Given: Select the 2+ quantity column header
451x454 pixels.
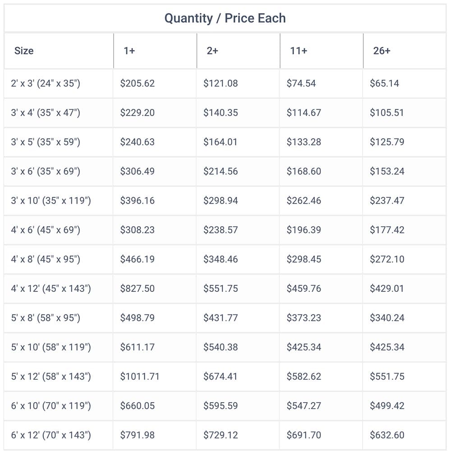Looking at the screenshot, I should coord(212,50).
